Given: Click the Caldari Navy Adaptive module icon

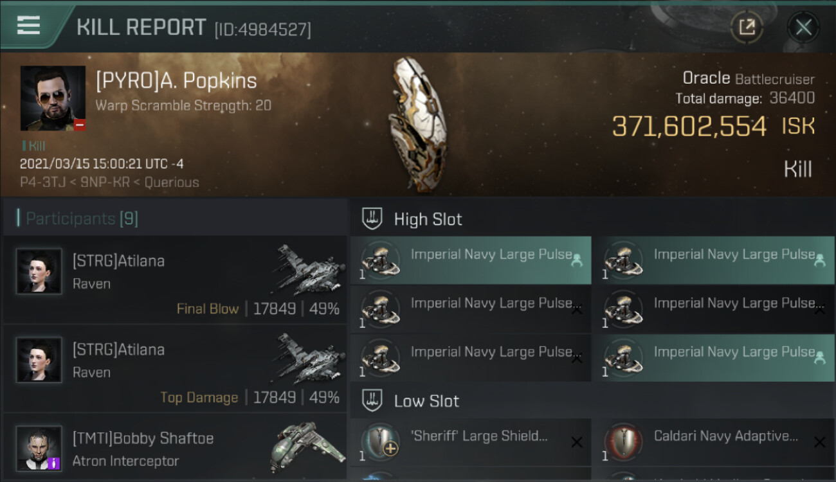Looking at the screenshot, I should (622, 442).
